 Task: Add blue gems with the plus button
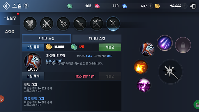(151, 6)
